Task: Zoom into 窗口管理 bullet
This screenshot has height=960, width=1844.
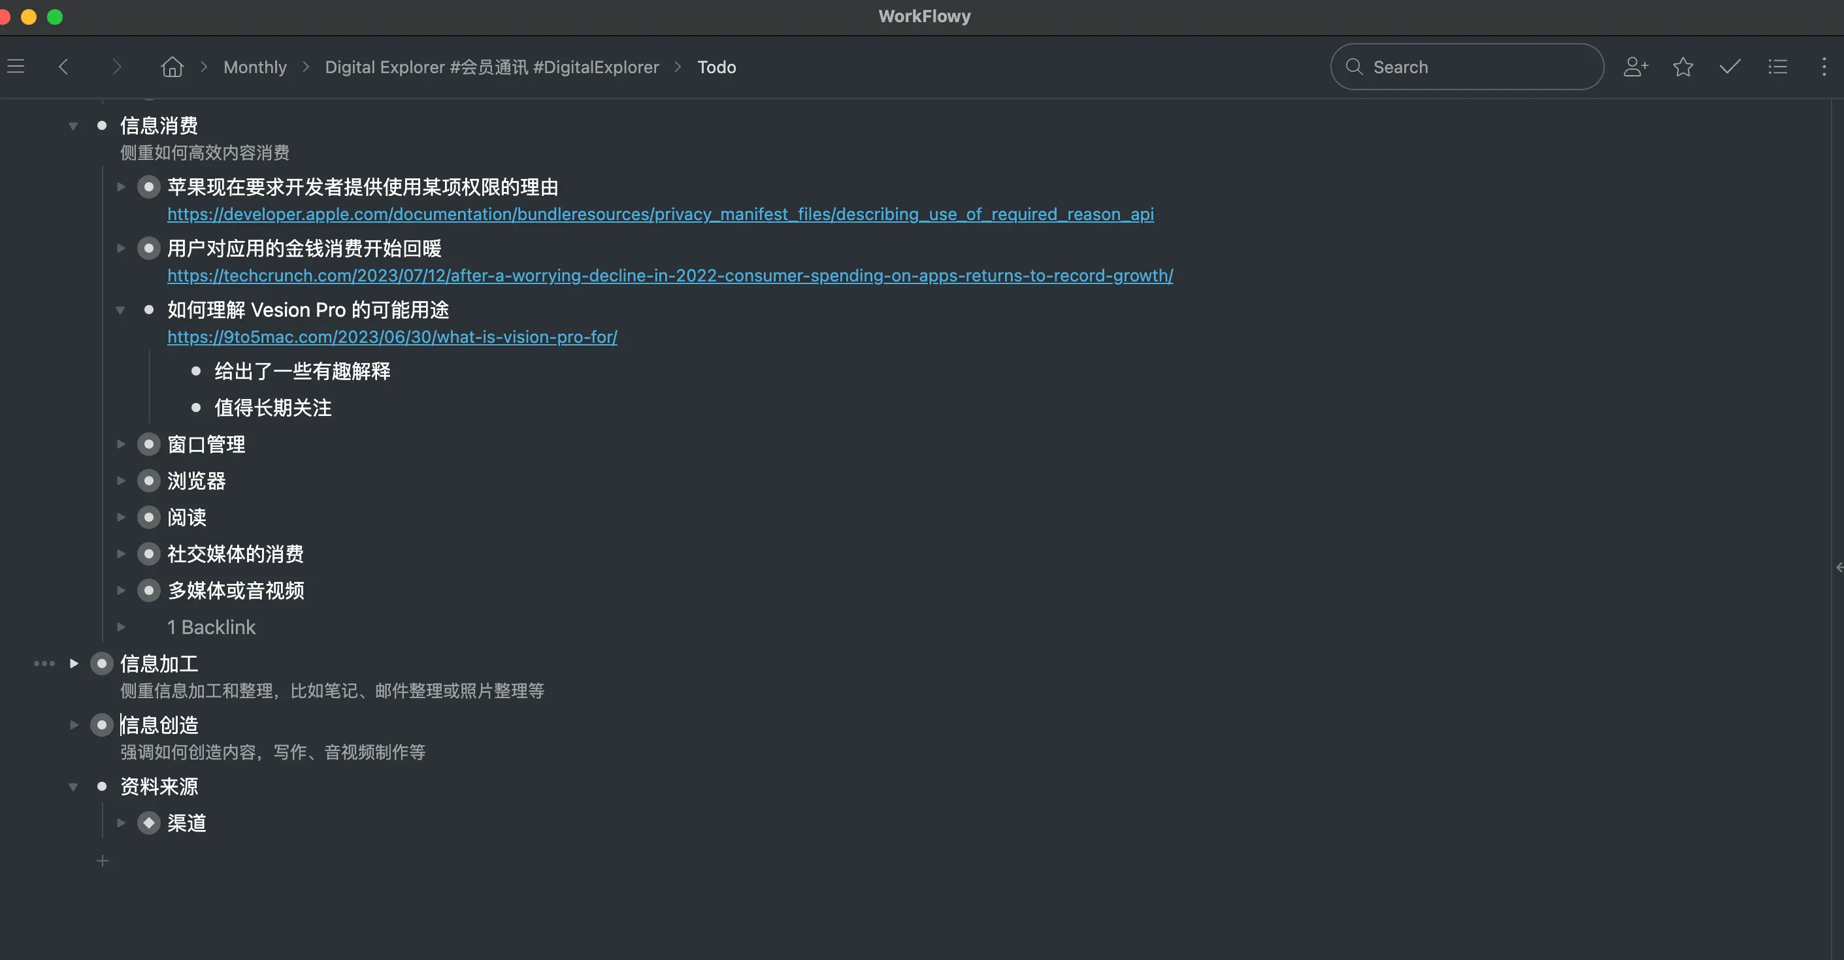Action: [x=149, y=444]
